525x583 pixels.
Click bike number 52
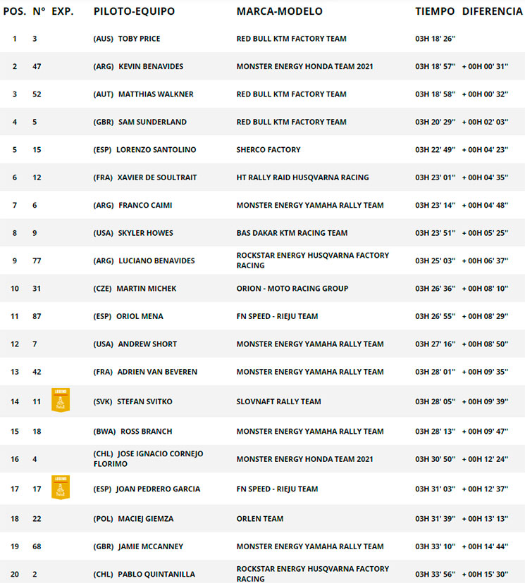pyautogui.click(x=37, y=94)
